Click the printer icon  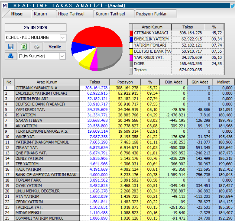click(x=37, y=47)
